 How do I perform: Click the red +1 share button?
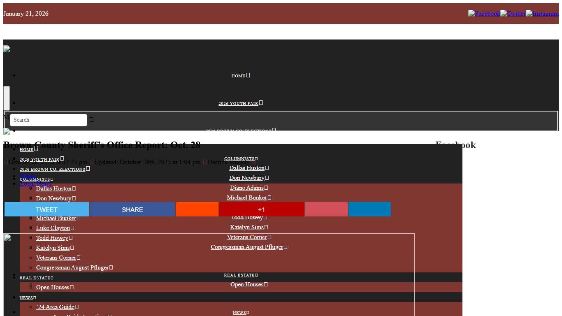[x=261, y=209]
